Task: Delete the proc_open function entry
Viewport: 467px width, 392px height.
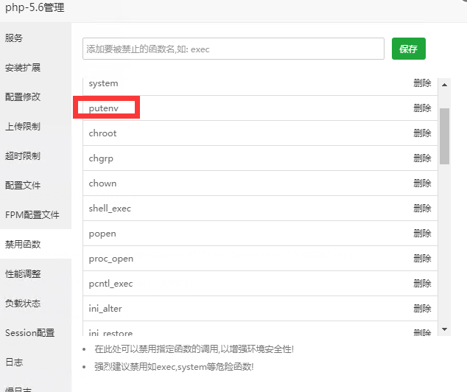Action: [x=422, y=259]
